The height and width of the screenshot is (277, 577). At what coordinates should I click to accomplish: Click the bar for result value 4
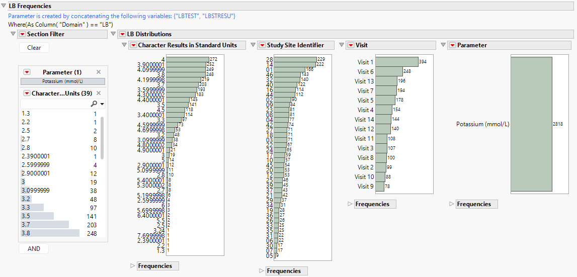click(x=188, y=59)
